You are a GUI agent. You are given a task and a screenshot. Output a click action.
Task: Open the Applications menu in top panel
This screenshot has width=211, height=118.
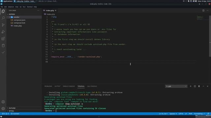pyautogui.click(x=7, y=1)
